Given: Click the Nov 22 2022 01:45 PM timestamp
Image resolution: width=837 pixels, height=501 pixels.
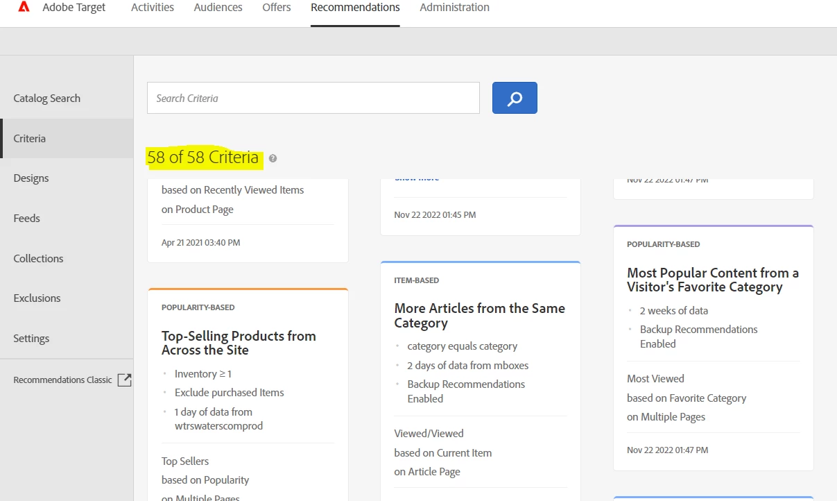Looking at the screenshot, I should 435,215.
